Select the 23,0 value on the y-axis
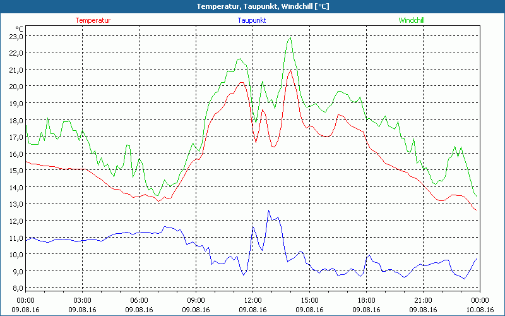The height and width of the screenshot is (316, 505). (16, 36)
